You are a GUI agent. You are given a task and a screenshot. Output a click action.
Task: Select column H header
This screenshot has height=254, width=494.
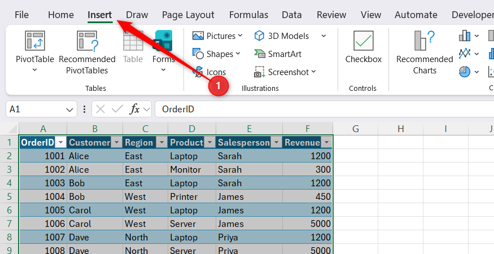coord(400,129)
